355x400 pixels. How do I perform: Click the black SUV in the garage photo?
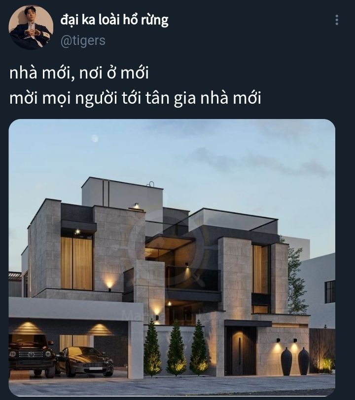pos(31,355)
